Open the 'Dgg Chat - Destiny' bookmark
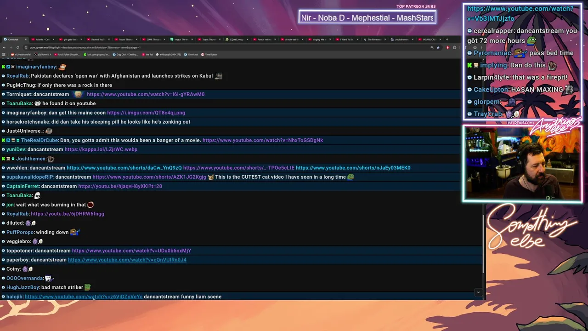 [125, 54]
